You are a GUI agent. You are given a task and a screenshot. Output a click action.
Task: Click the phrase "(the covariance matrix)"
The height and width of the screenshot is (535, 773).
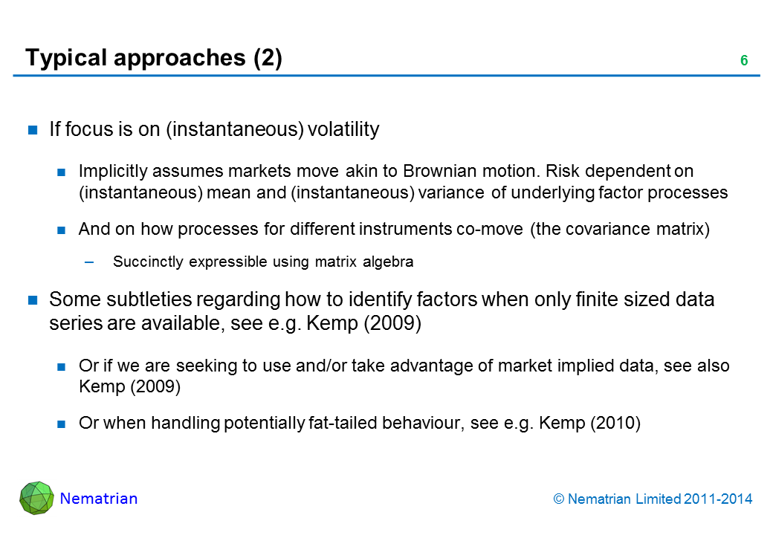[620, 230]
